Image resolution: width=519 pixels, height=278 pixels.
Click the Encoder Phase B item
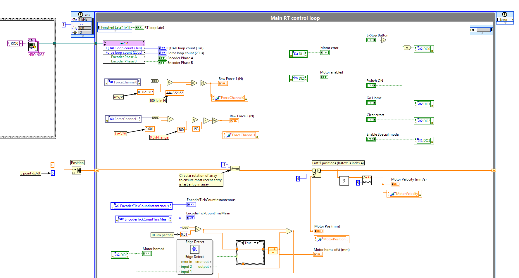(124, 61)
